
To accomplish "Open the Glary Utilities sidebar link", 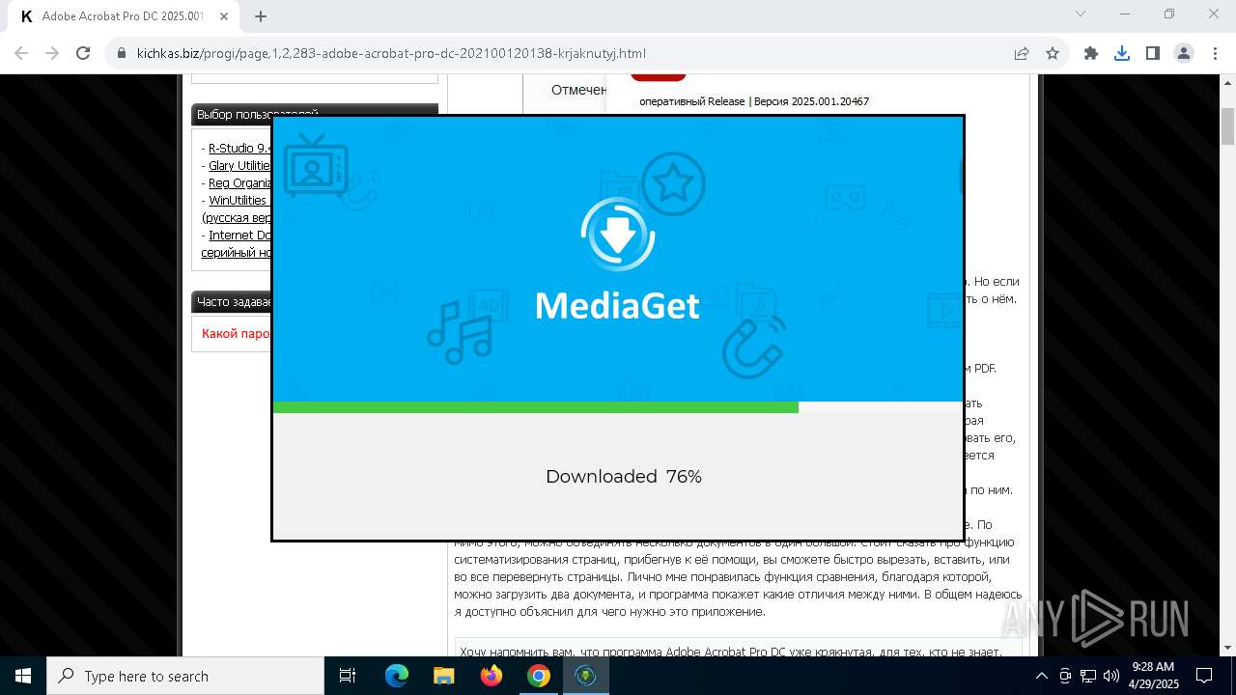I will click(x=240, y=165).
